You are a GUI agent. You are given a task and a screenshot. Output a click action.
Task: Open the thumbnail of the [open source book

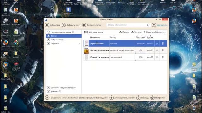(x=86, y=43)
